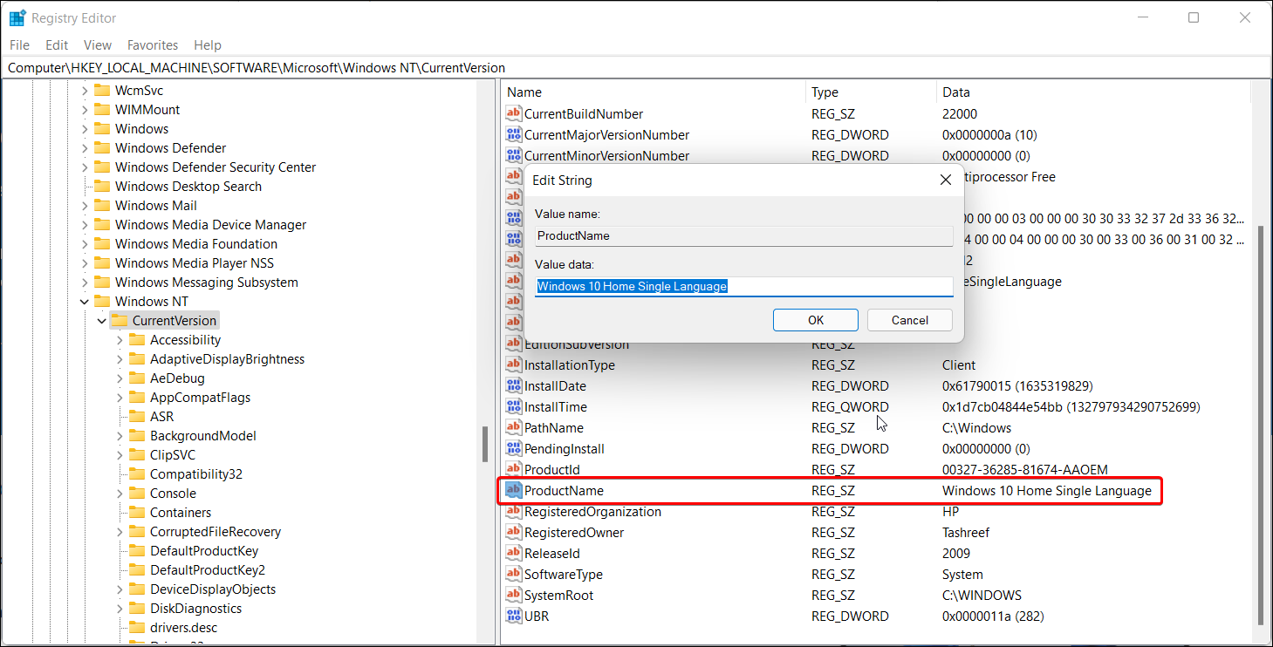Expand the AeDebug subkey
Image resolution: width=1273 pixels, height=647 pixels.
click(120, 378)
